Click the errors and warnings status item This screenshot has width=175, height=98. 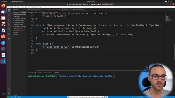pyautogui.click(x=20, y=97)
